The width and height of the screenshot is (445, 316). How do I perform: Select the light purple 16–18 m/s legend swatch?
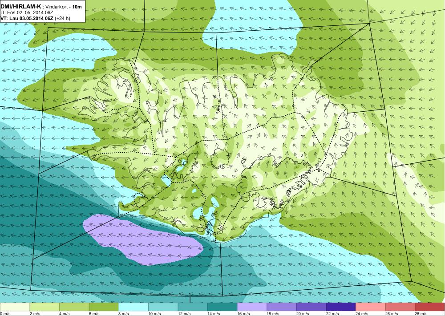[252, 307]
